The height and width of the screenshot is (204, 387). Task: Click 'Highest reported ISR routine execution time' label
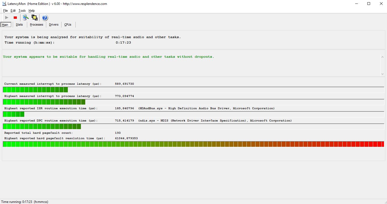(x=51, y=108)
